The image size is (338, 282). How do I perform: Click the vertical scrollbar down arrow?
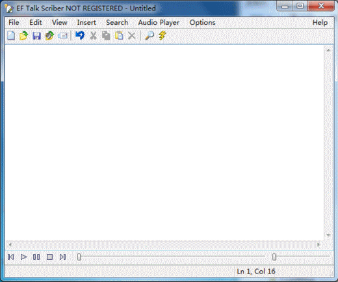(328, 235)
